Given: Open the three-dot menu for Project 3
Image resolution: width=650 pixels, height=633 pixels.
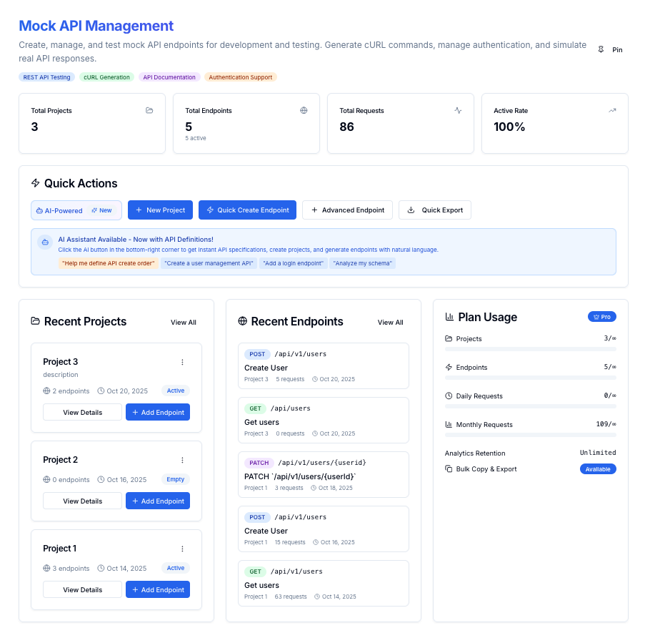Looking at the screenshot, I should 182,362.
